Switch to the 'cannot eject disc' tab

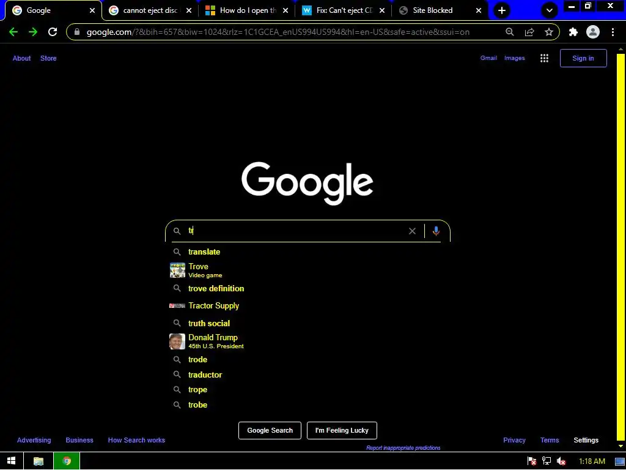coord(150,10)
